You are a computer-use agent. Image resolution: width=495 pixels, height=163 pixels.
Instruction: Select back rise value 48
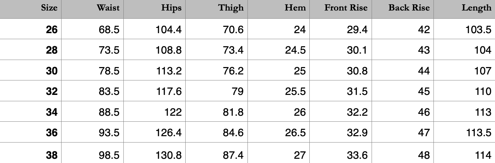point(424,155)
